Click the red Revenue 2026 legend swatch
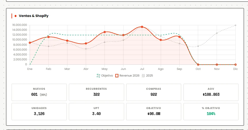Viewport: 248px width, 130px height. point(117,76)
